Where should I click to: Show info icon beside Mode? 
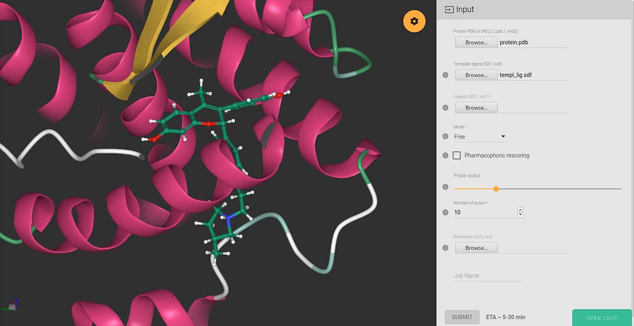coord(445,137)
